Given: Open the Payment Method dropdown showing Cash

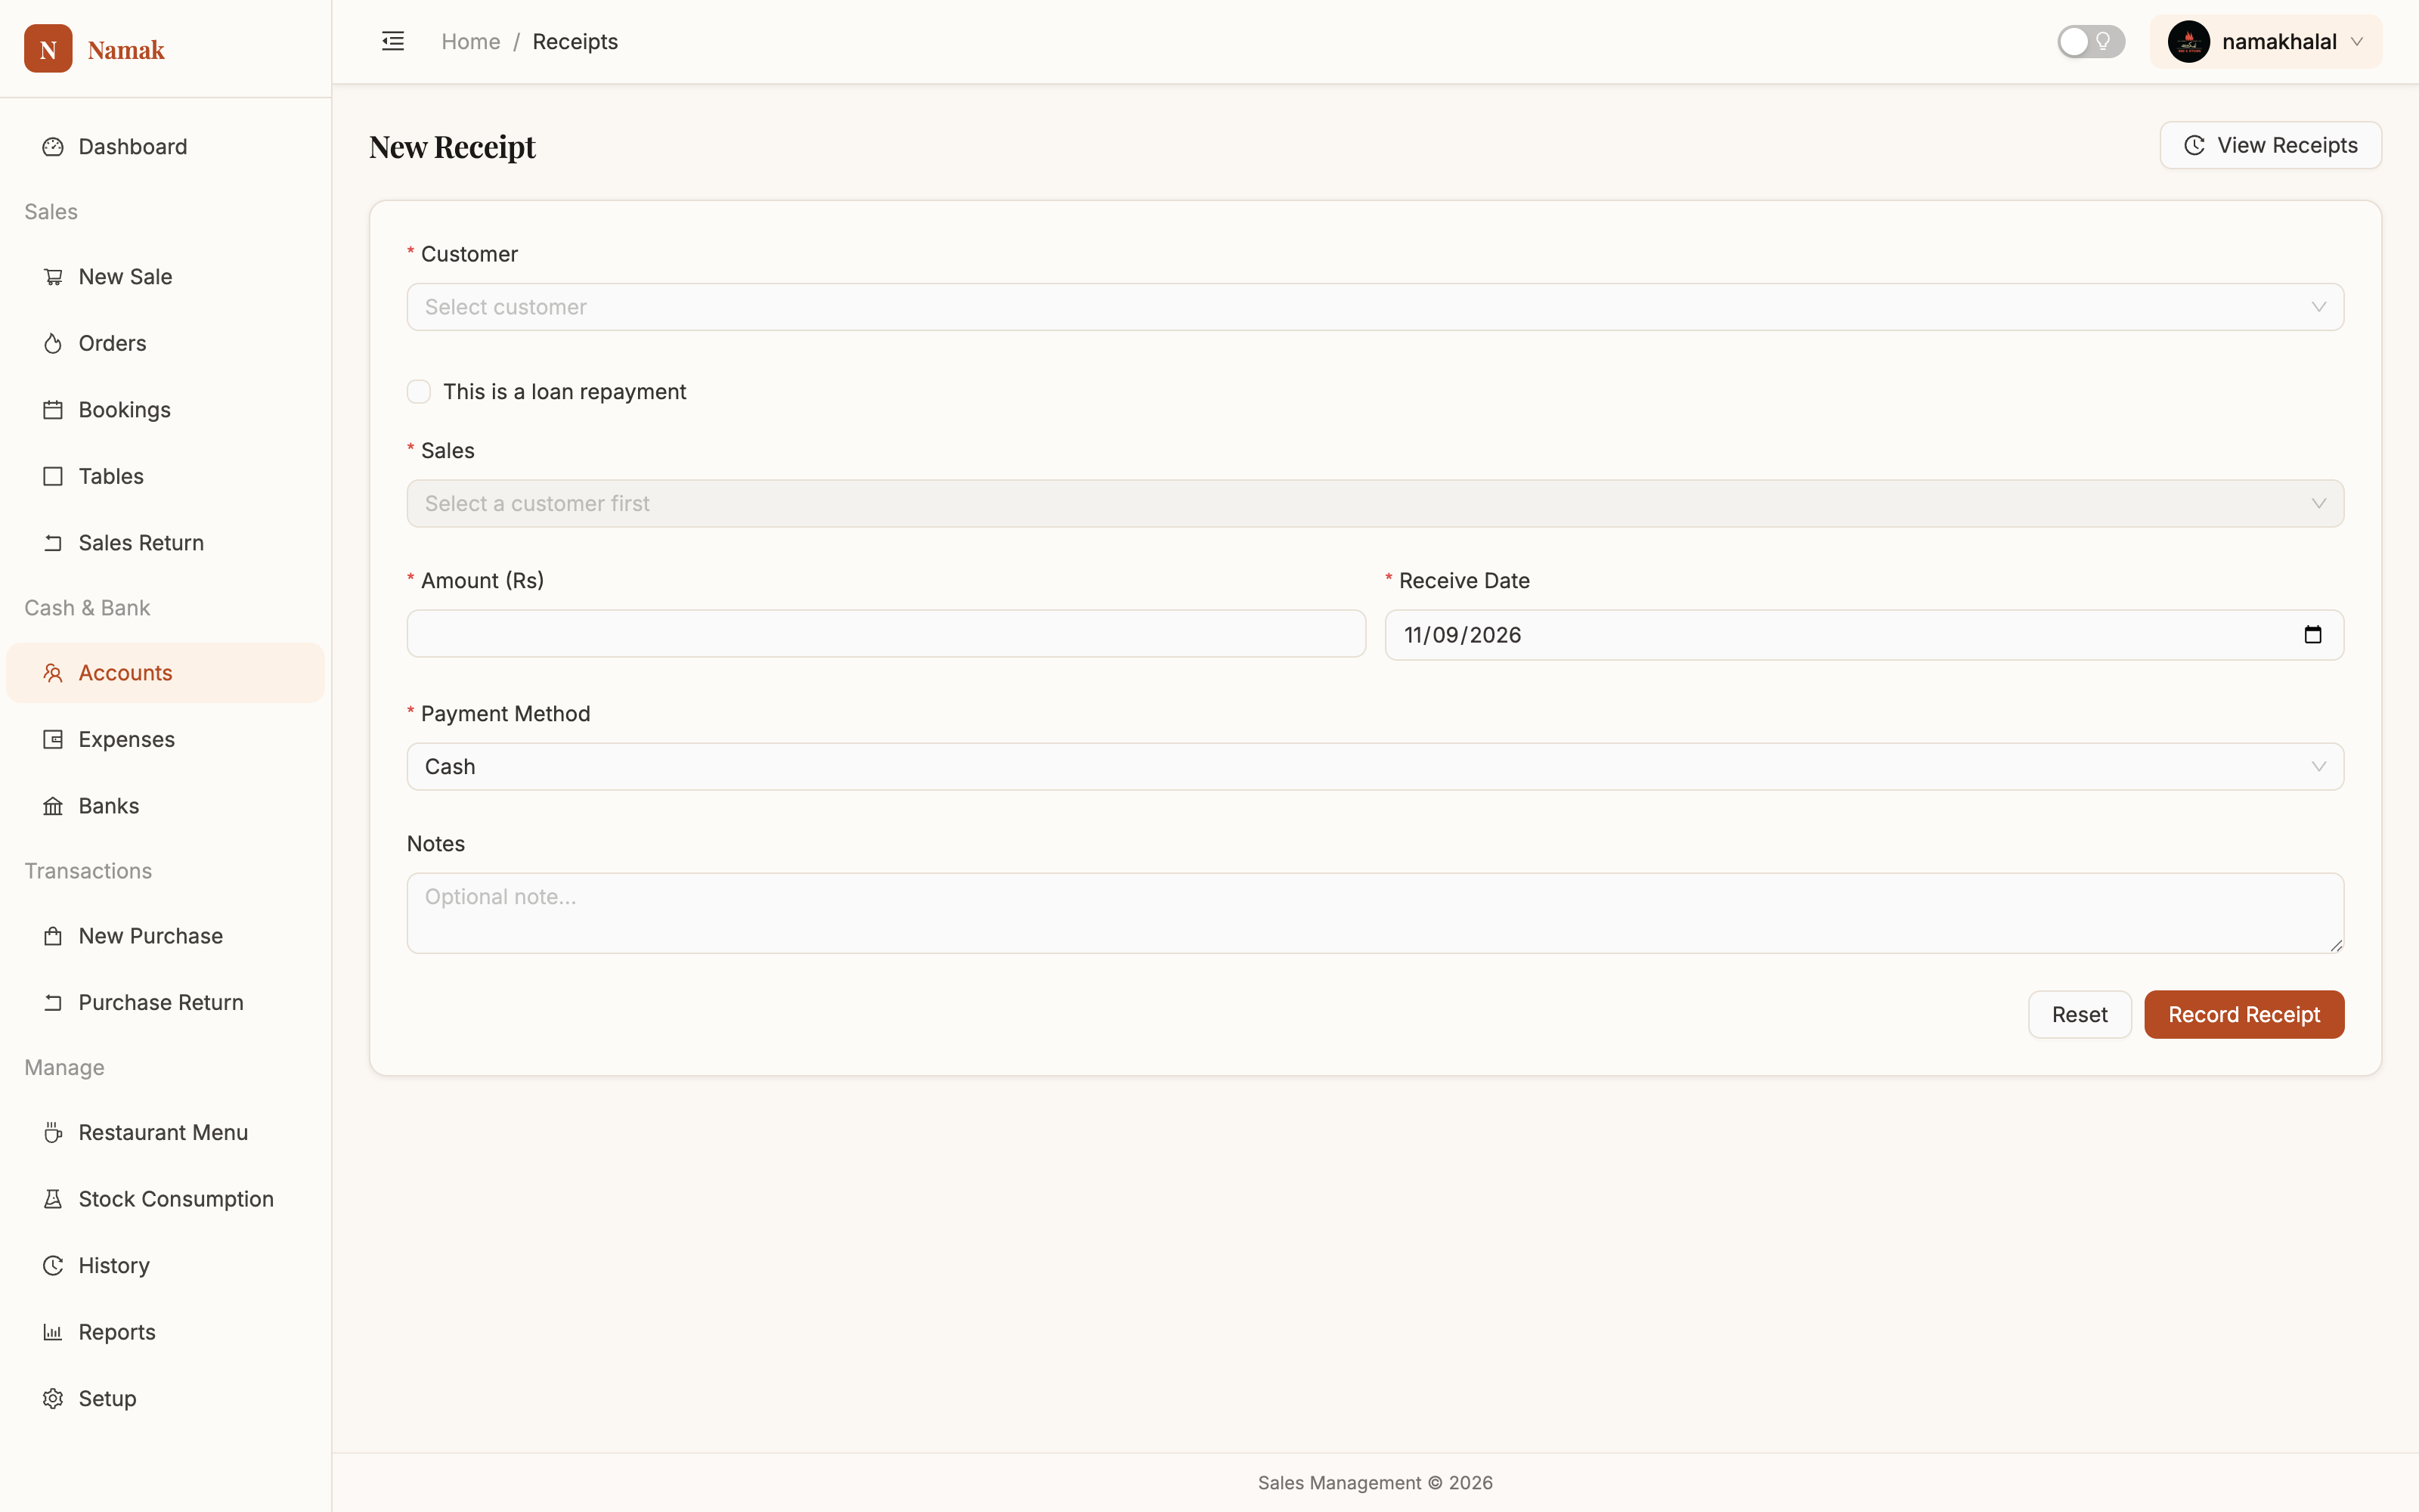Looking at the screenshot, I should pyautogui.click(x=1374, y=767).
